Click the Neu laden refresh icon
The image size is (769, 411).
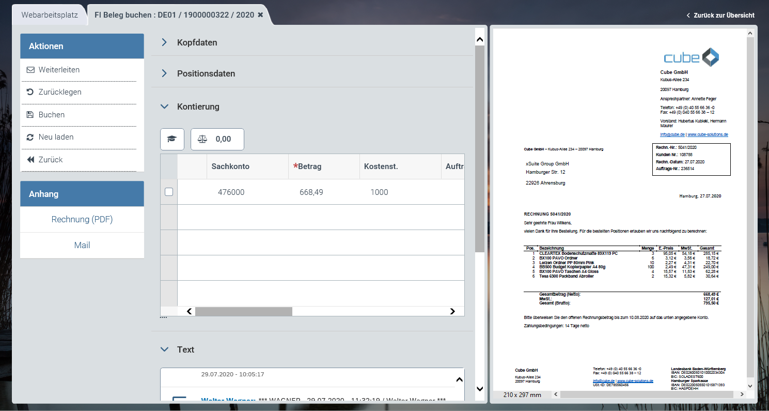point(30,137)
